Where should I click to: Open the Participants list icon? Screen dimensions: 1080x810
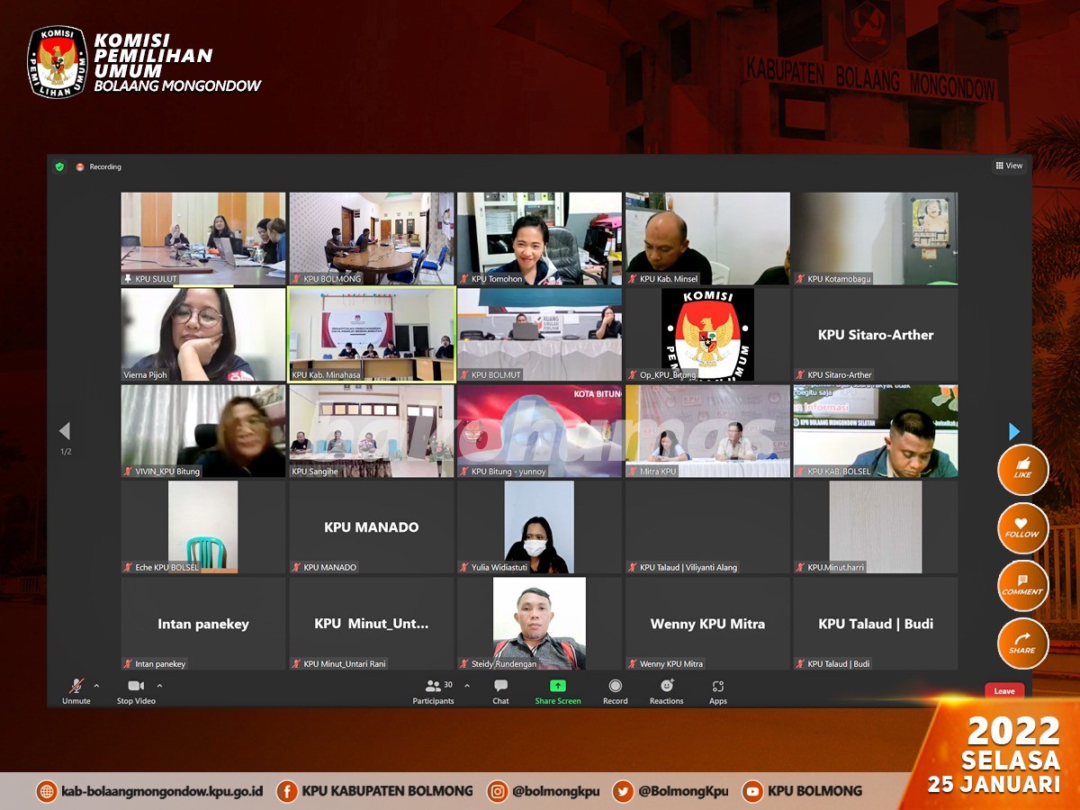click(434, 687)
